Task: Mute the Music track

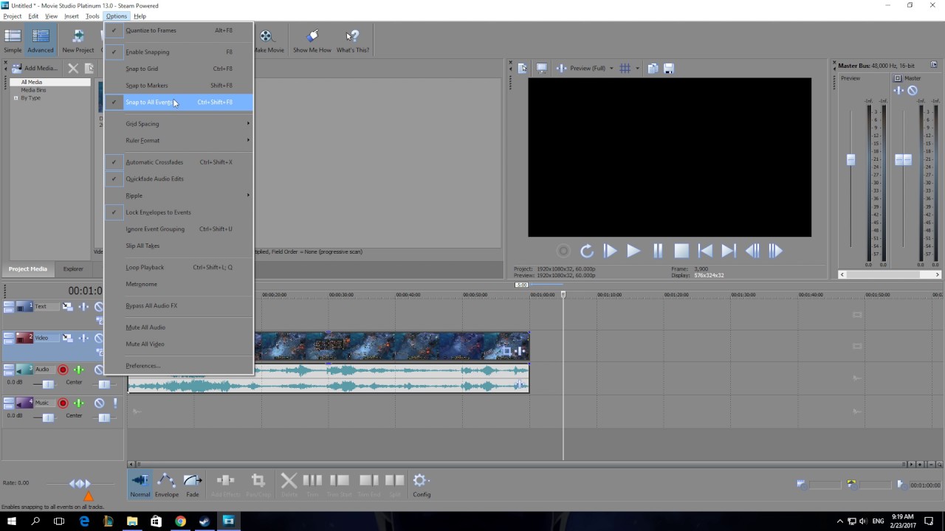Action: tap(99, 403)
